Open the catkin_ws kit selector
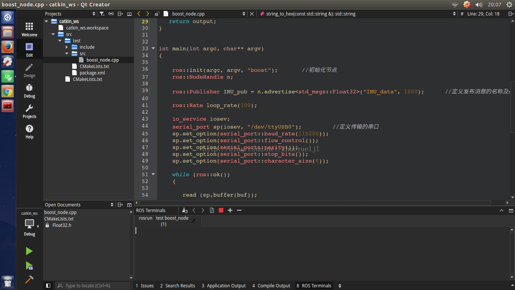The image size is (515, 290). 29,224
